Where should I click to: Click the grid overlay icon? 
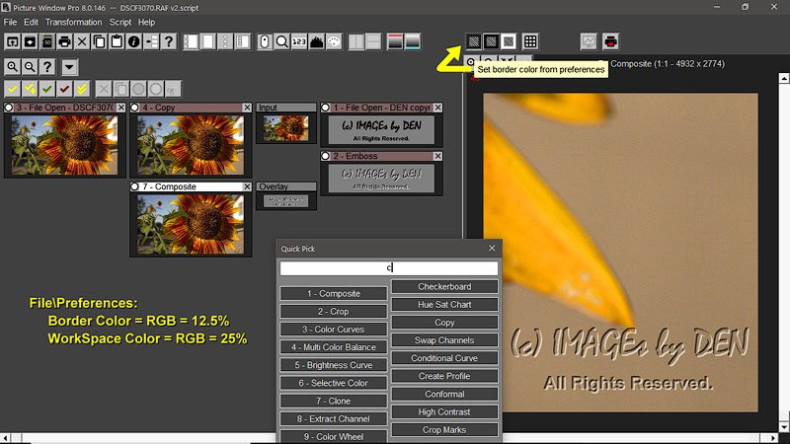(530, 41)
